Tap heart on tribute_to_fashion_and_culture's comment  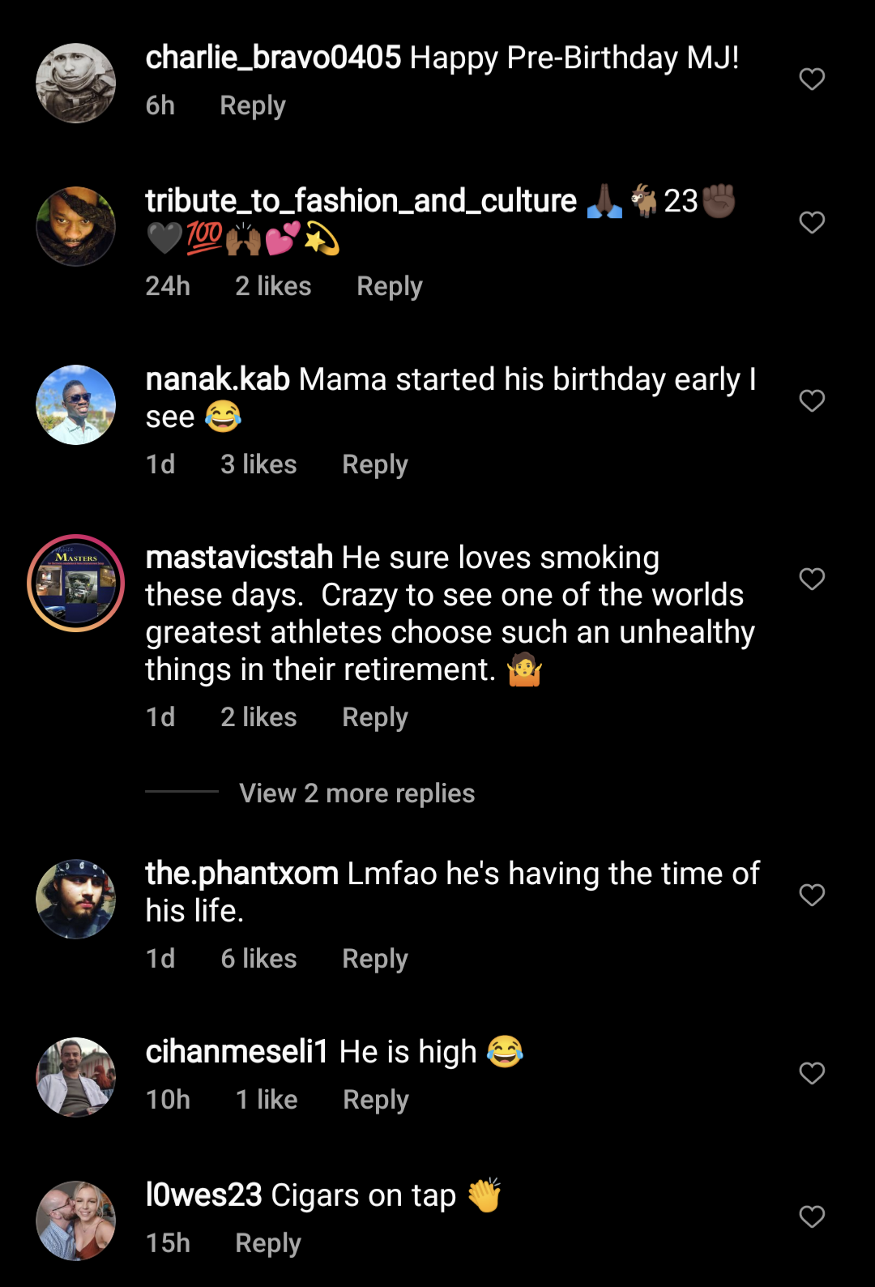(812, 222)
